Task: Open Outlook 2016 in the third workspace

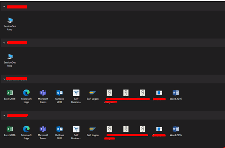Action: 60,96
